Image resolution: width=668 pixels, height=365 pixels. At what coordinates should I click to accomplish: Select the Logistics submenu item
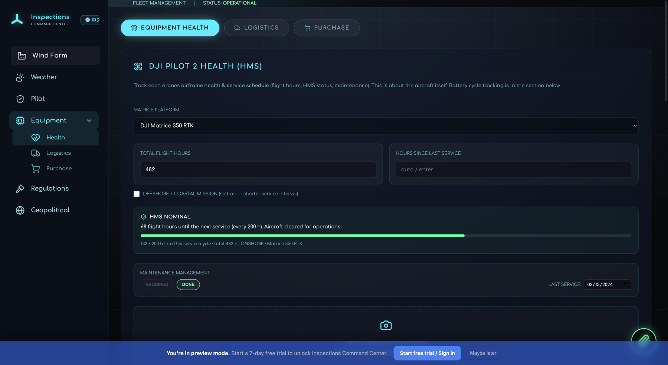(x=56, y=153)
